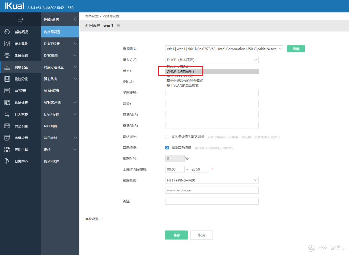
Task: Select the 状态监控 sidebar icon
Action: click(x=20, y=44)
